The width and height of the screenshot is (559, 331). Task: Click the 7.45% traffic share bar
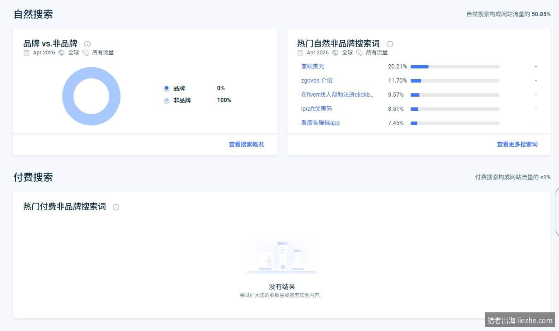coord(455,123)
